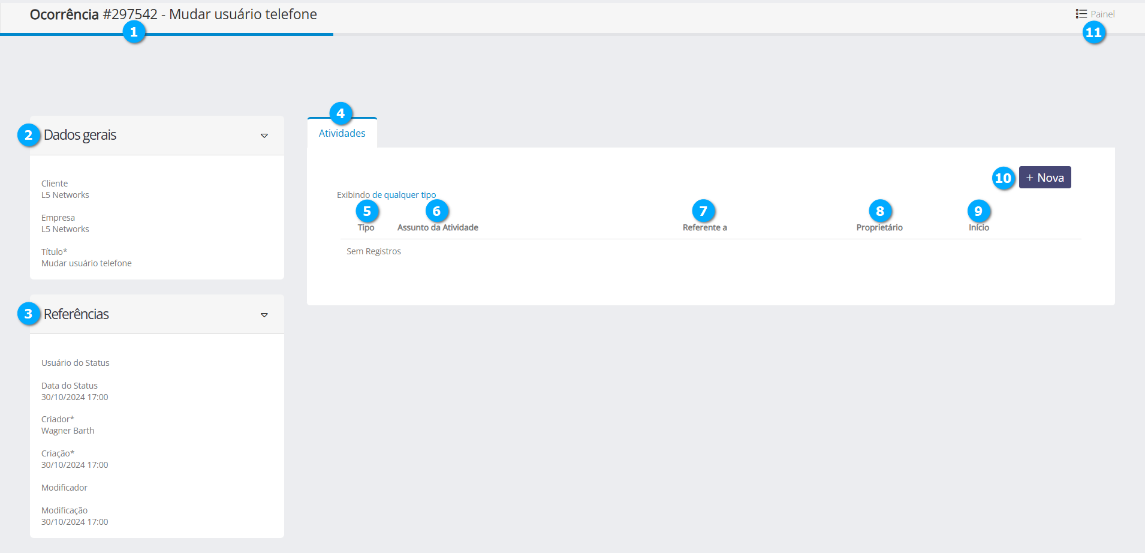Image resolution: width=1145 pixels, height=553 pixels.
Task: Click the numbered badge 1 under the title
Action: (134, 32)
